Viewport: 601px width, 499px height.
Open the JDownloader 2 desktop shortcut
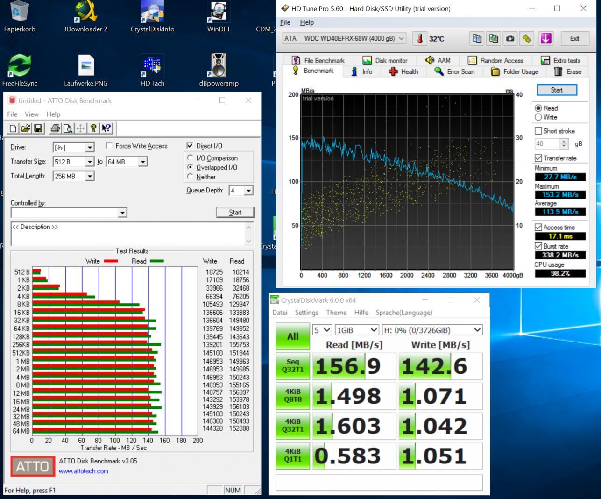click(86, 17)
